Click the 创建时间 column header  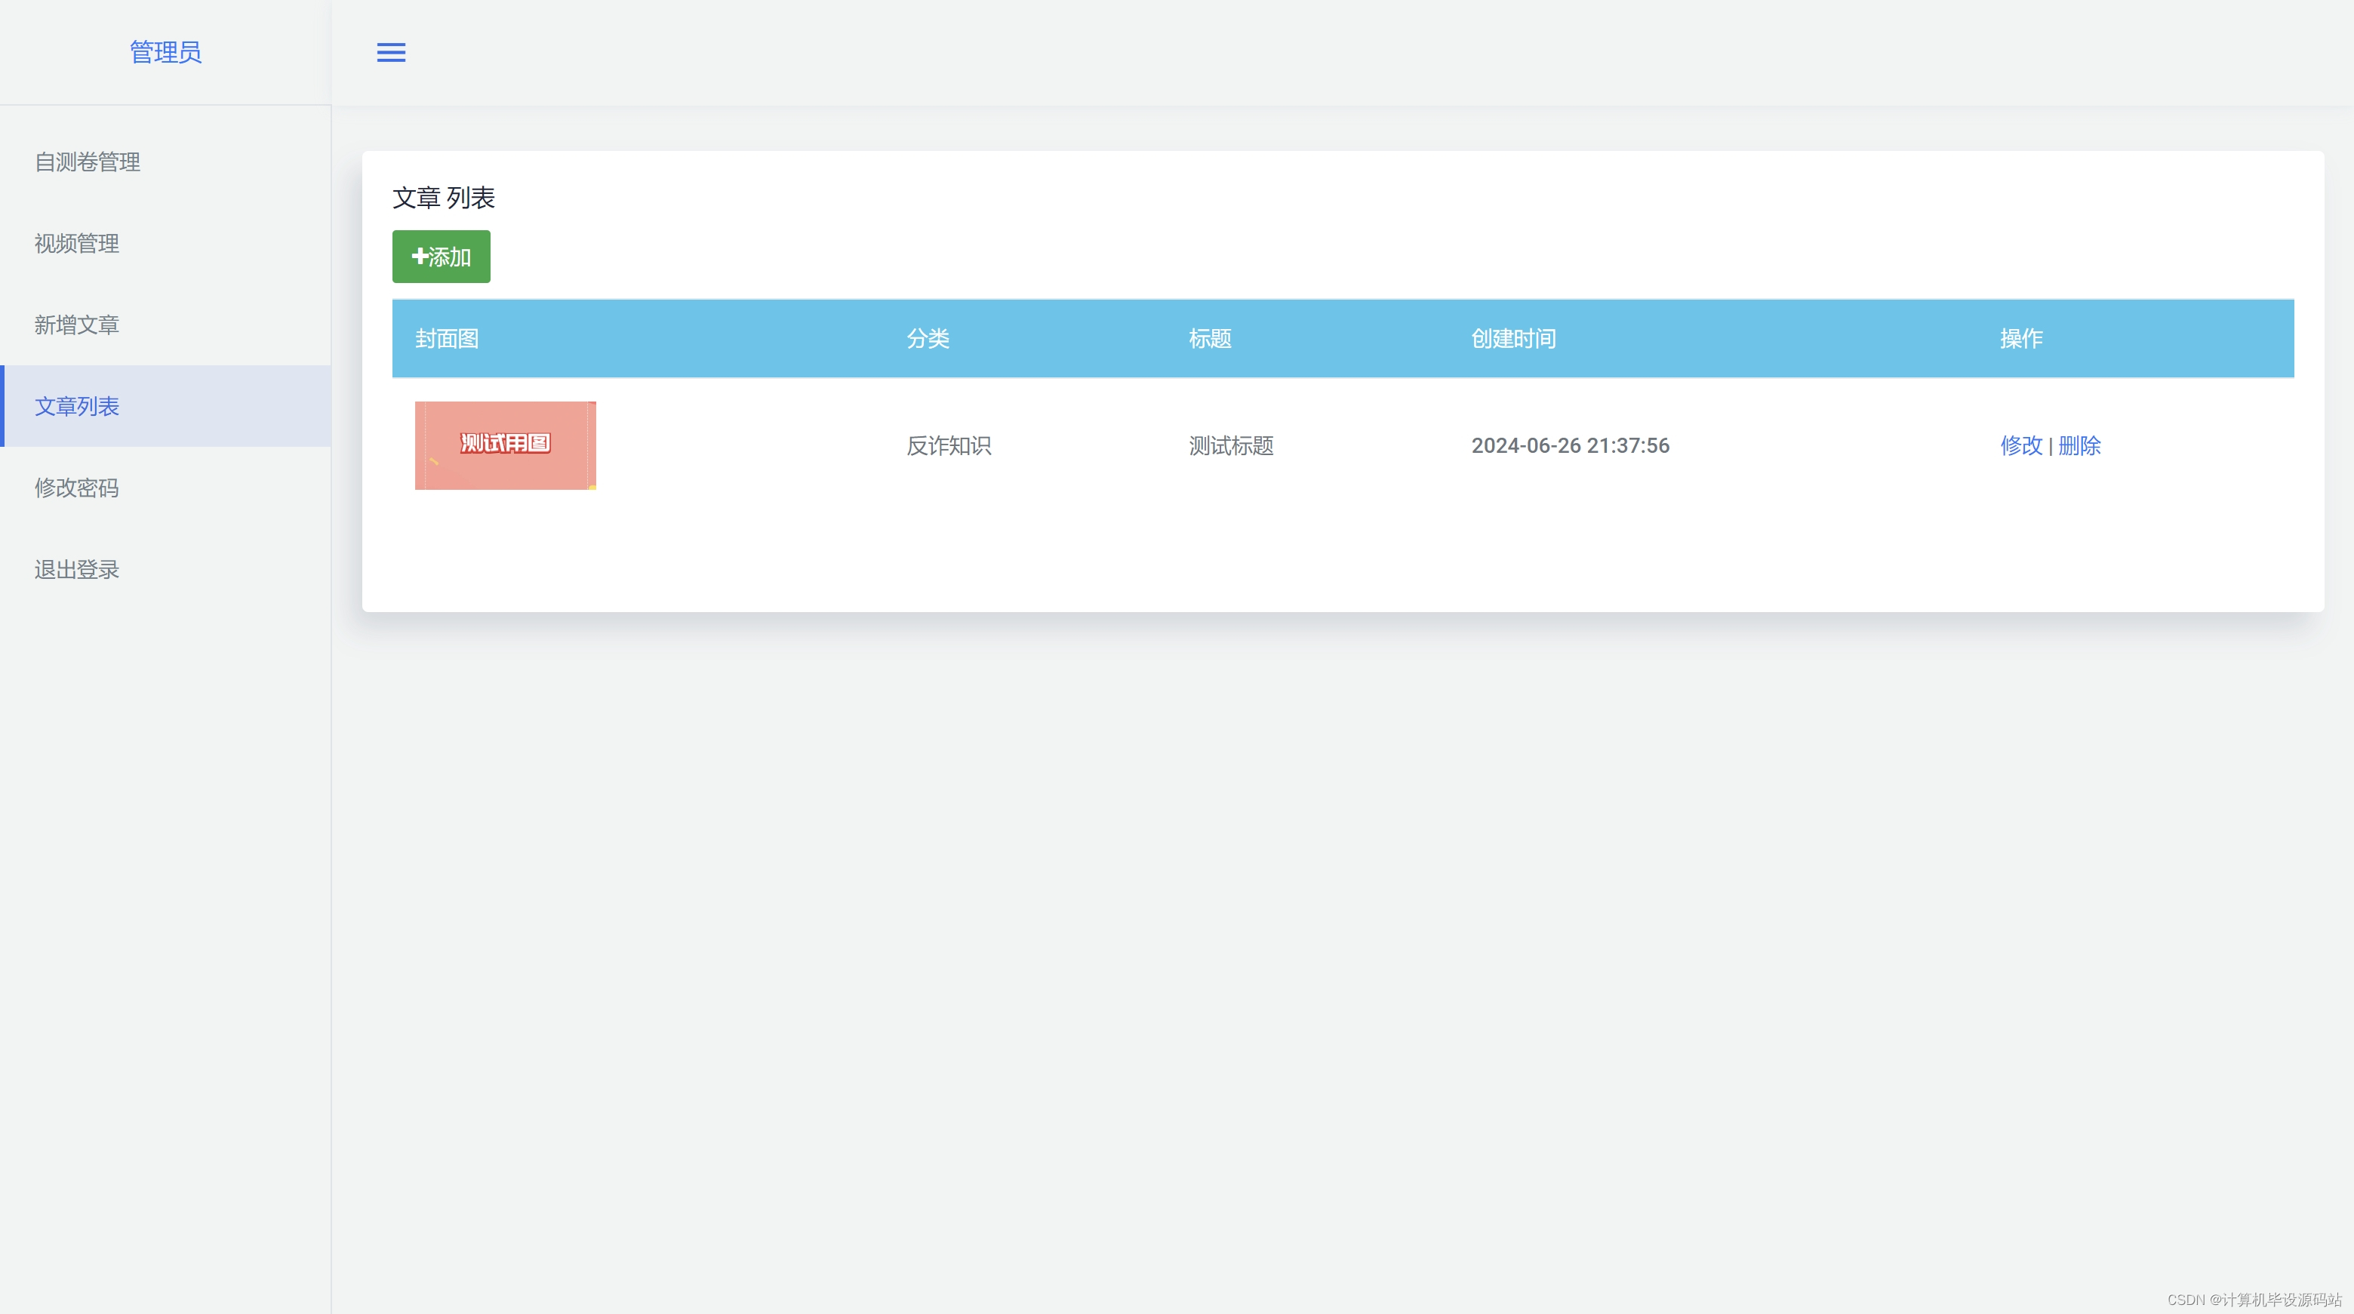[x=1513, y=338]
